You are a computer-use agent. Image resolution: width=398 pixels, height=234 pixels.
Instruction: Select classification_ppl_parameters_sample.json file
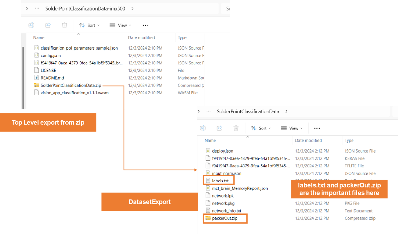[x=79, y=48]
